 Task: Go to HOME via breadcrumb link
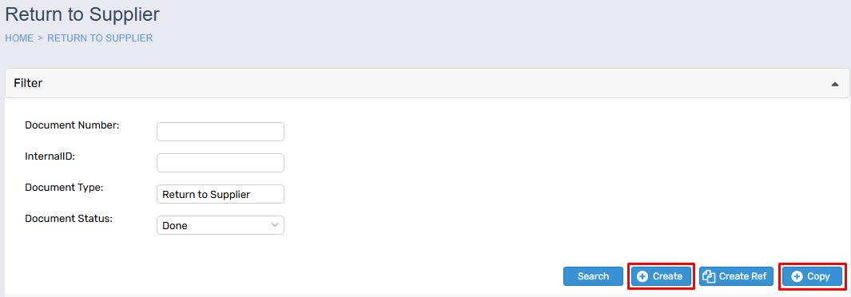coord(19,38)
